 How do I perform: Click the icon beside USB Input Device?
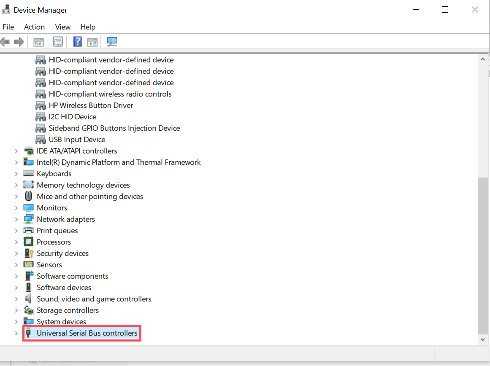pyautogui.click(x=41, y=140)
